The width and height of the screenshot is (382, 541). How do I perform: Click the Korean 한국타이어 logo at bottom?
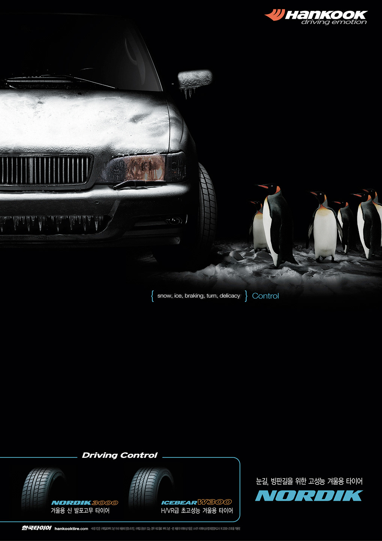tap(36, 528)
